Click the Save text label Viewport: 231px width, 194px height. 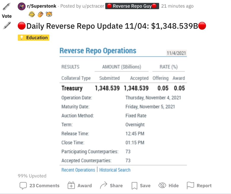(x=145, y=186)
